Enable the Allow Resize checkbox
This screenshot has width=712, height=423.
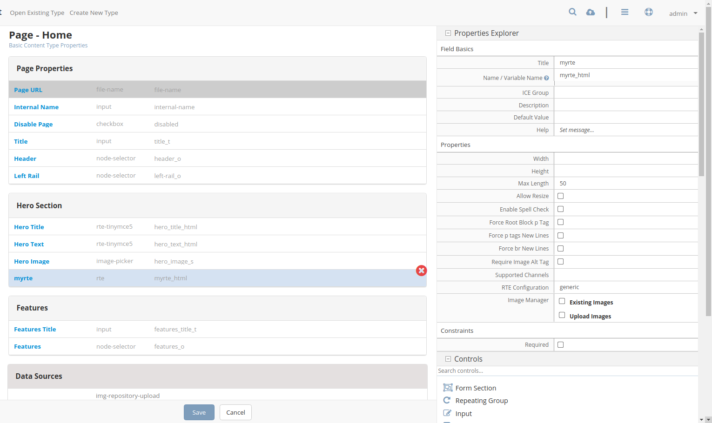pyautogui.click(x=560, y=196)
